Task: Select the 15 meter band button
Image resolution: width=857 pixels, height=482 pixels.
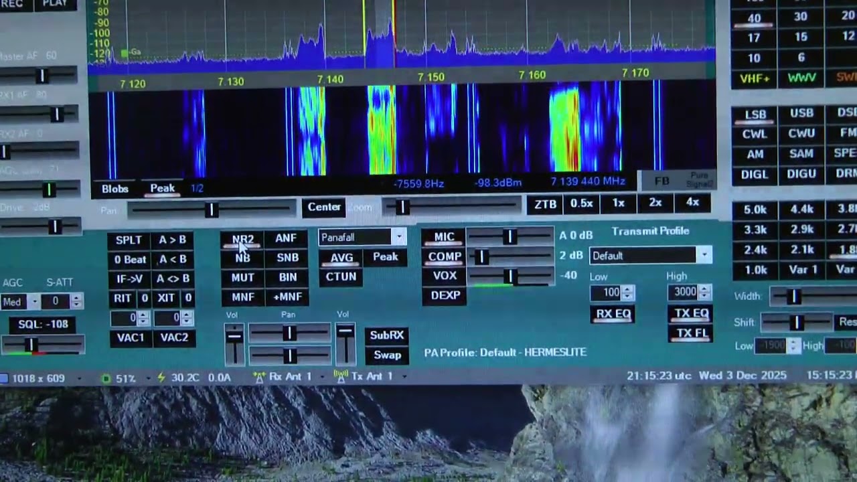Action: 801,37
